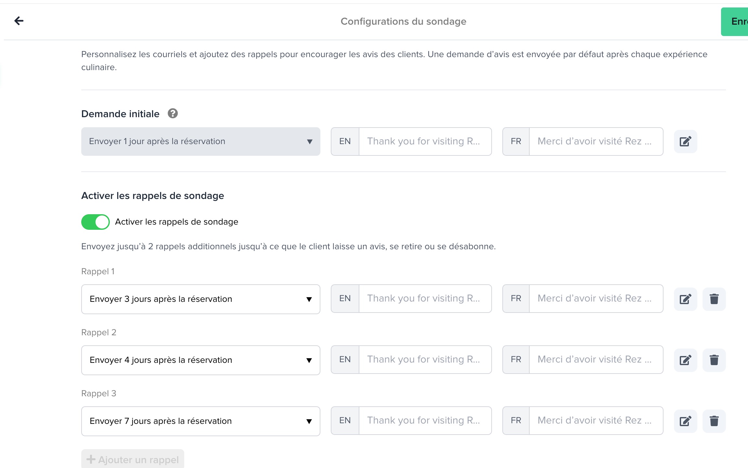Edit the Rappel 2 email message
This screenshot has width=748, height=468.
click(x=685, y=360)
